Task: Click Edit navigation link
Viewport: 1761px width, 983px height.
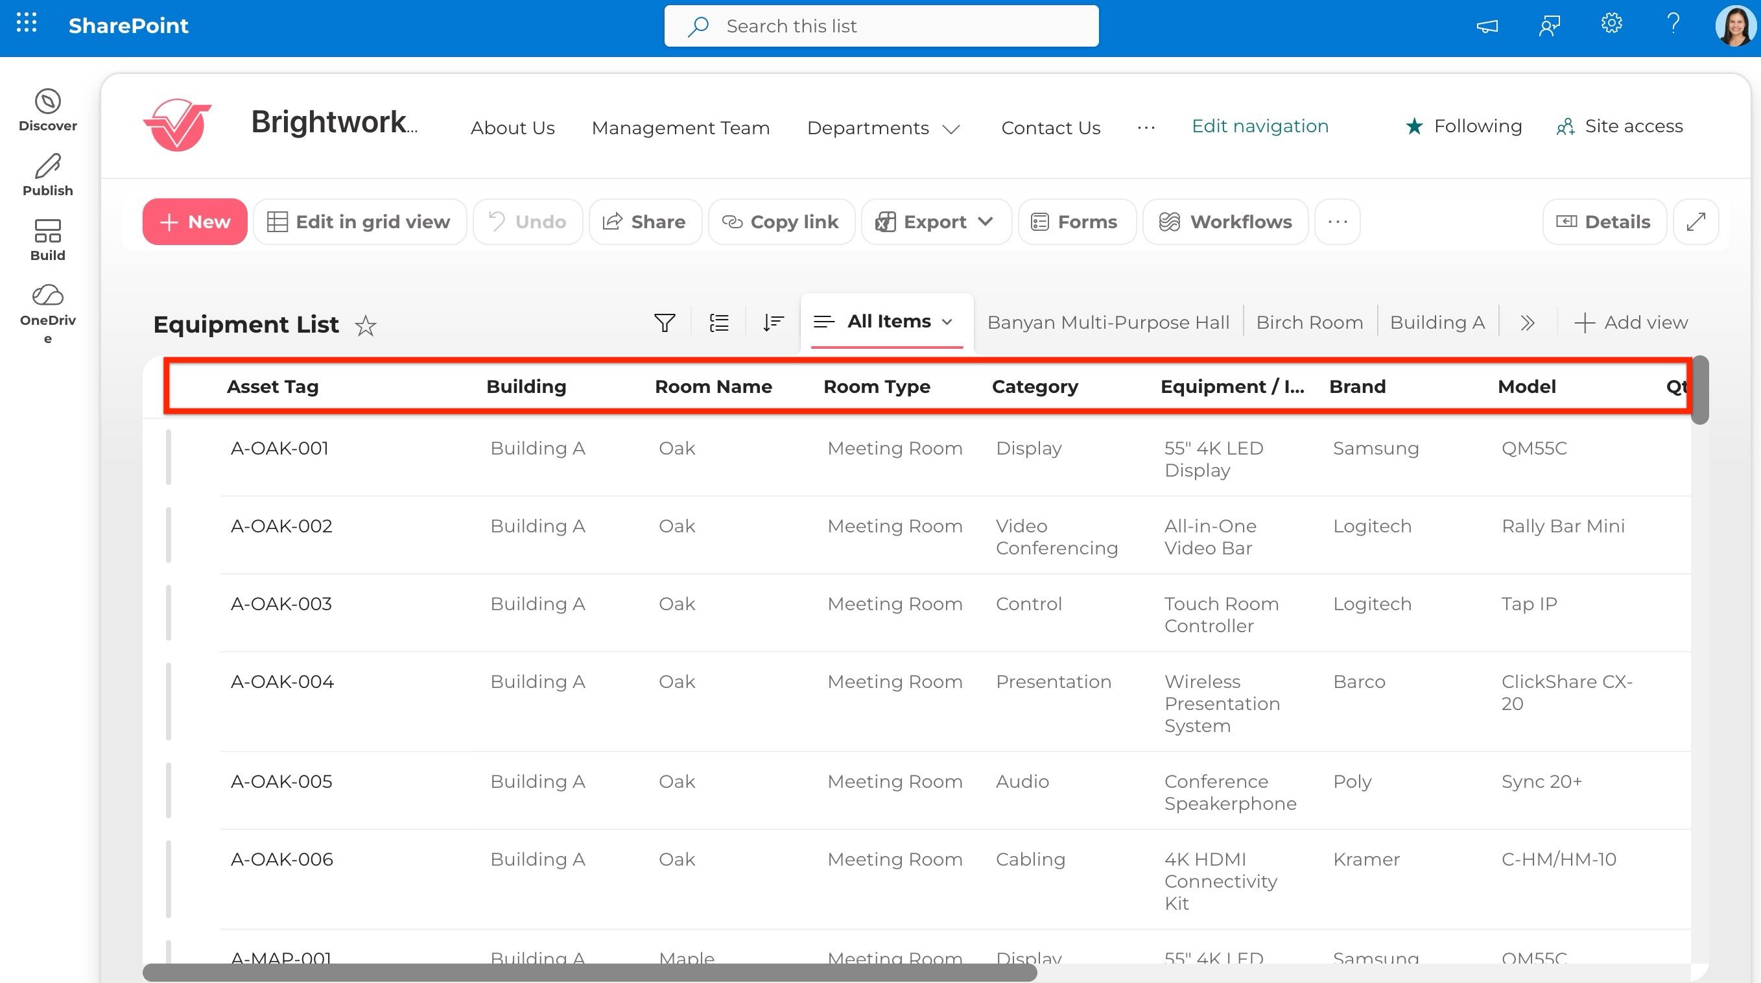Action: (x=1260, y=126)
